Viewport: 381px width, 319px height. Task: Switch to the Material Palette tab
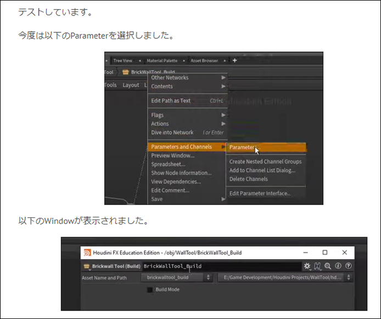pos(162,61)
